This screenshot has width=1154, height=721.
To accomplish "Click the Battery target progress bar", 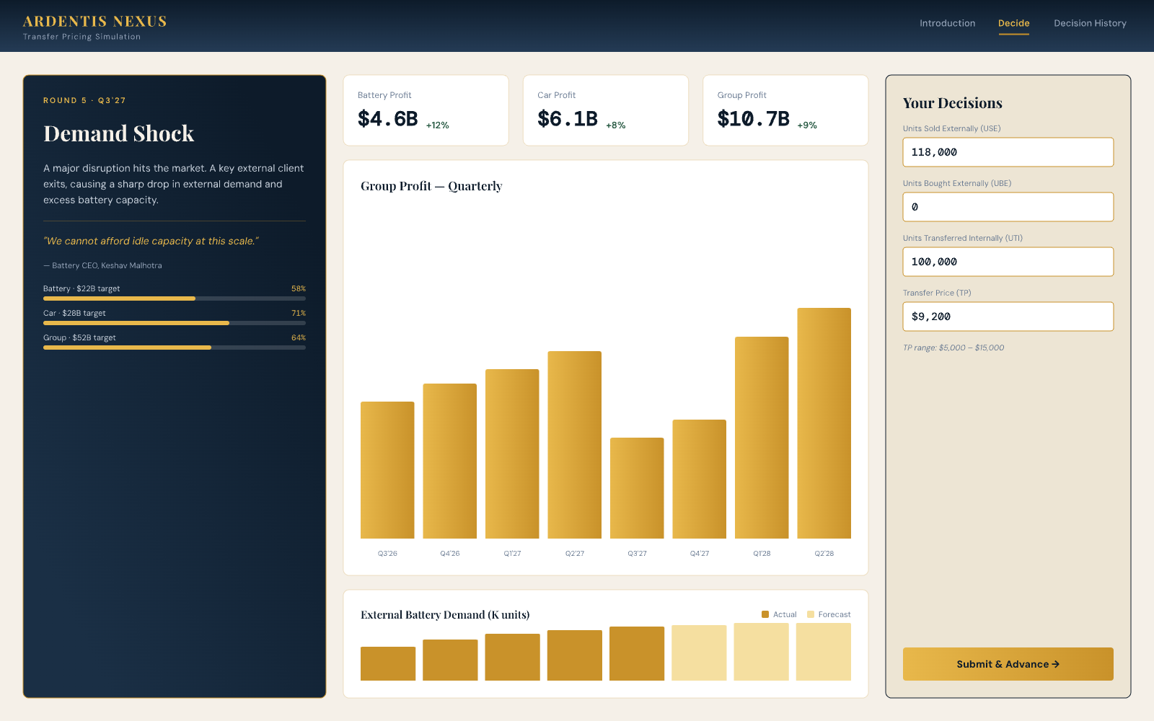I will pyautogui.click(x=175, y=298).
